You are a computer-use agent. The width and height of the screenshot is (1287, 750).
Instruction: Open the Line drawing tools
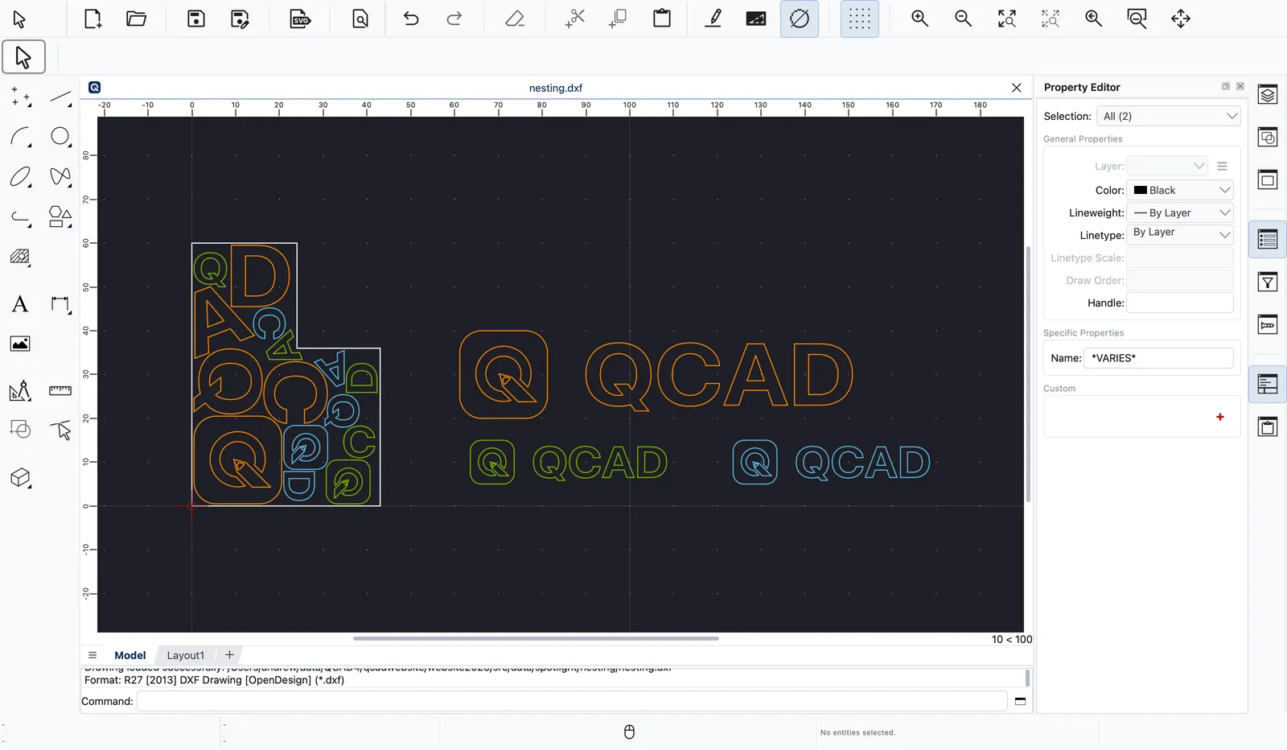(60, 98)
